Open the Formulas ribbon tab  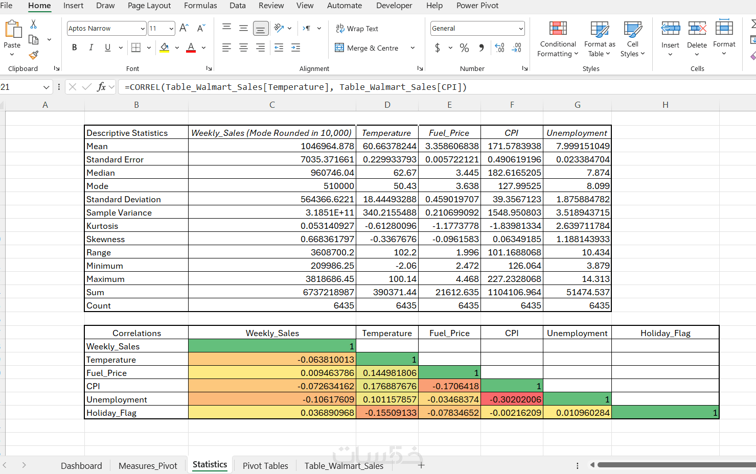(200, 6)
